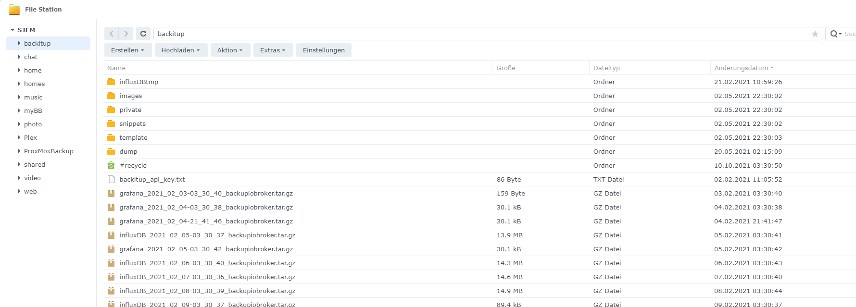Image resolution: width=856 pixels, height=307 pixels.
Task: Click date 04.02.2021 21:41:47
Action: [x=748, y=221]
